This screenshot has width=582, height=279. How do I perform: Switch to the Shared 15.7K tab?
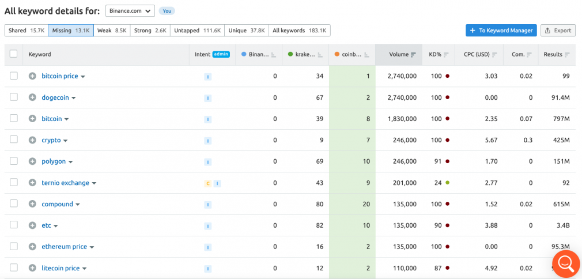pos(27,31)
